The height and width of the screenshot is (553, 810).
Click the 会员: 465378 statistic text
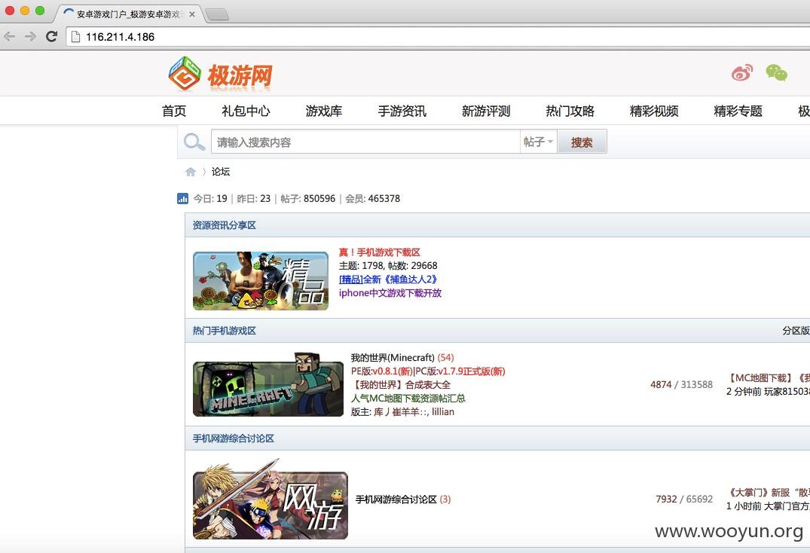pyautogui.click(x=372, y=198)
